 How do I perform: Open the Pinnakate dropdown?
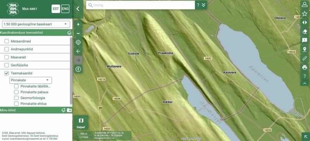[x=31, y=80]
